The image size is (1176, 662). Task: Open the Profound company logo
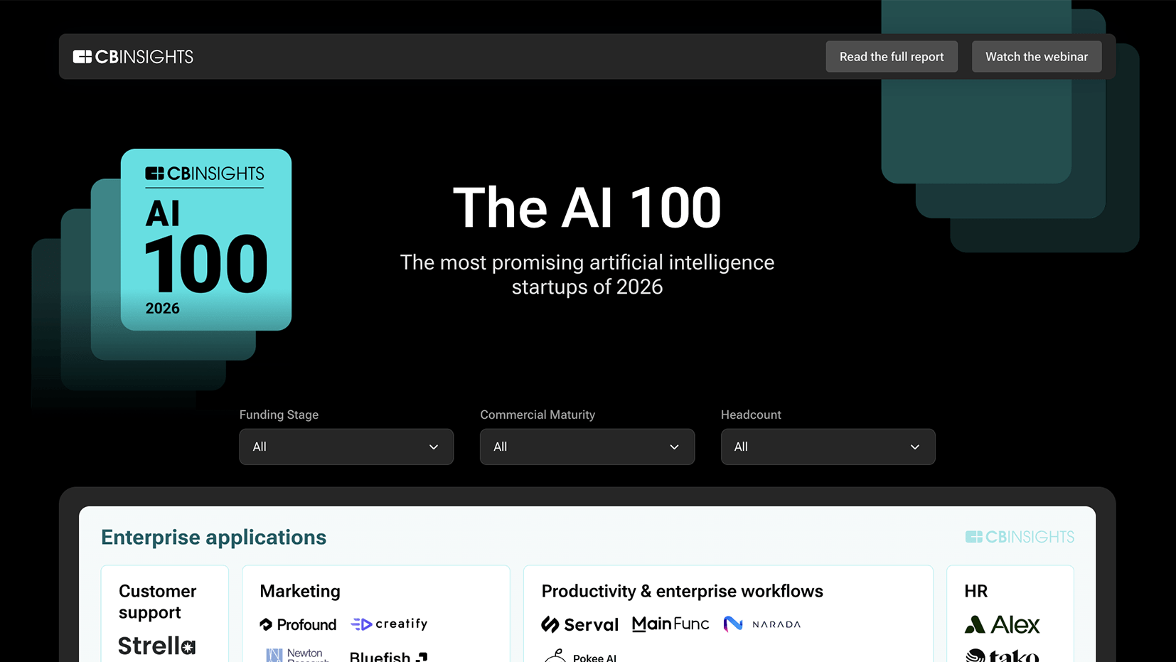tap(298, 624)
